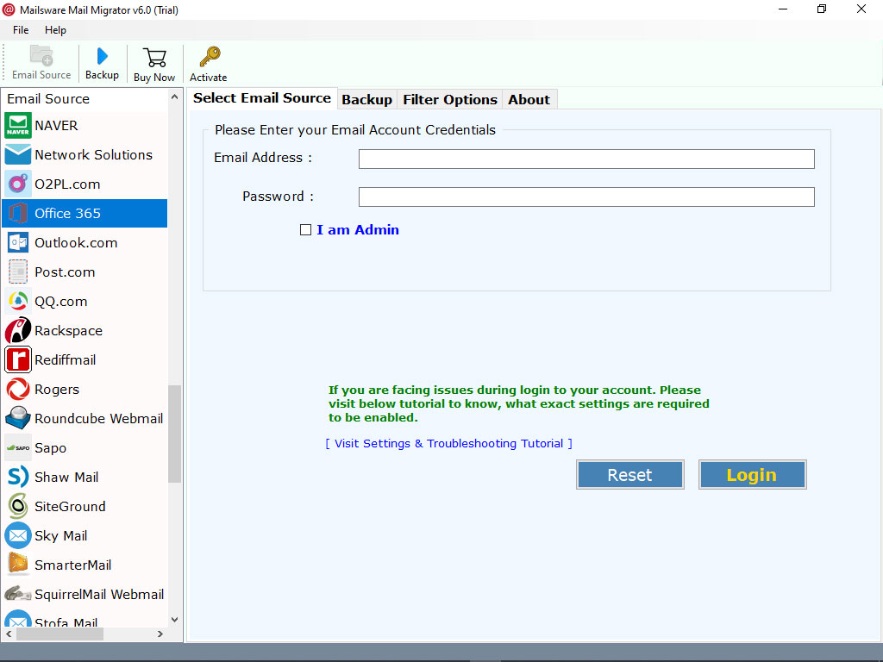Click the Email Source list header
The width and height of the screenshot is (883, 662).
click(x=48, y=98)
